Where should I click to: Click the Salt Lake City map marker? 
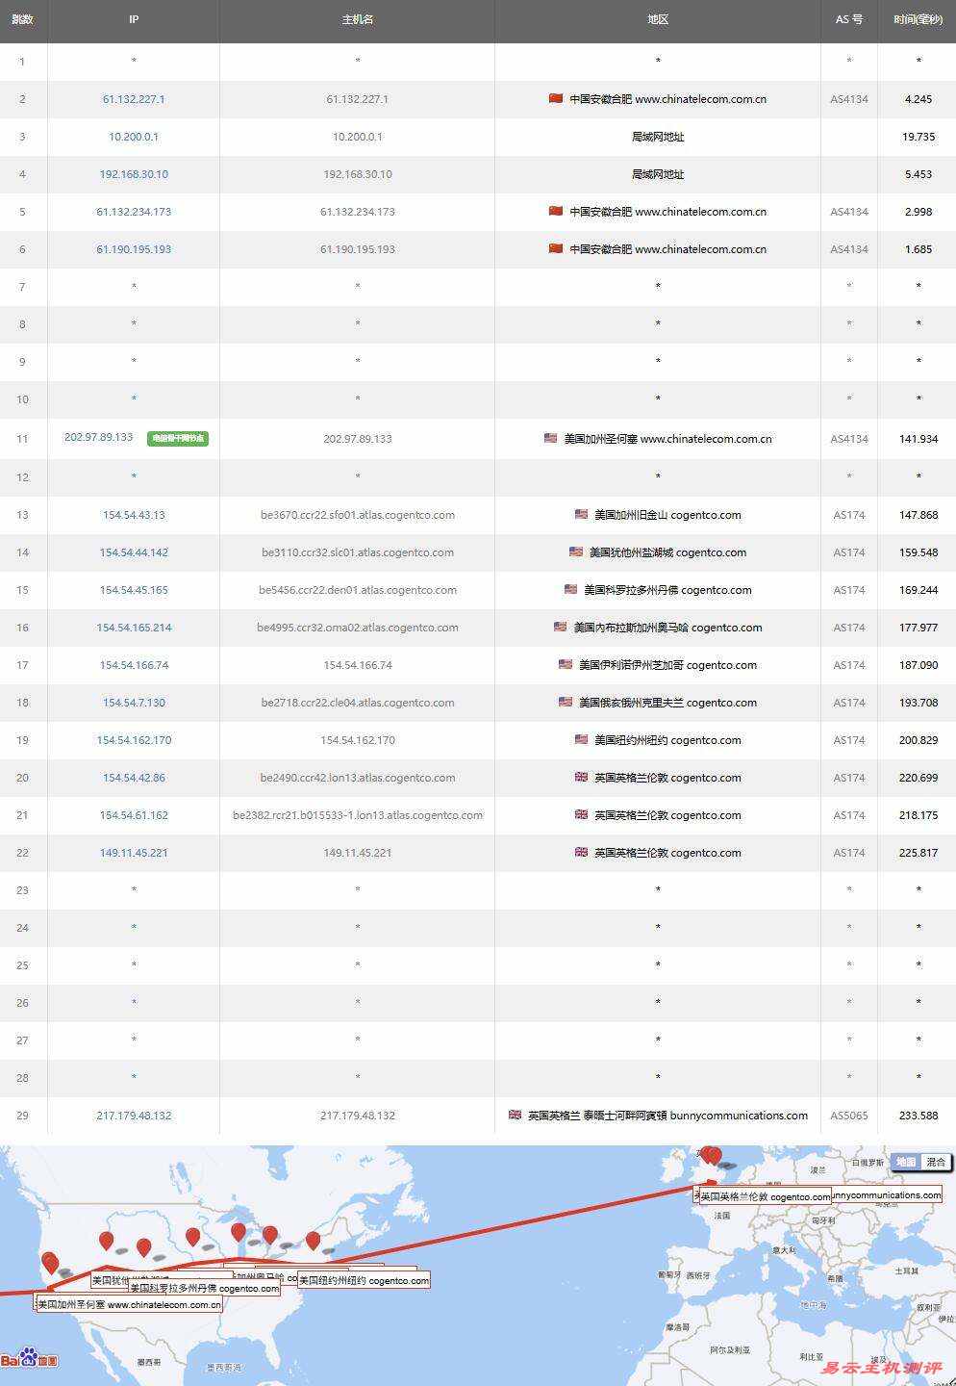[x=107, y=1242]
